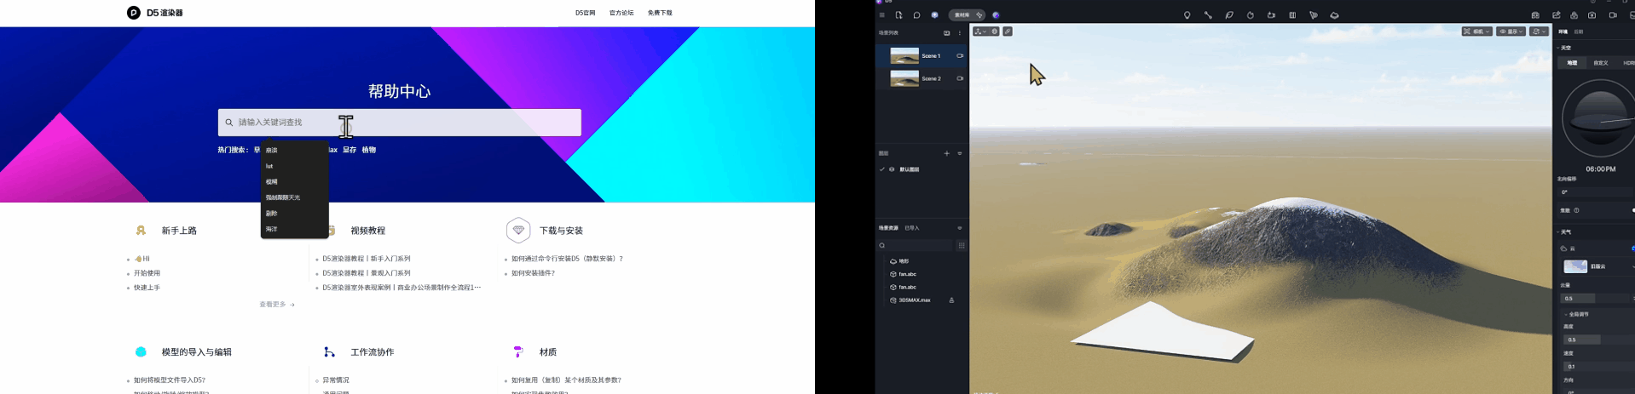Select the cursor-pick tool icon in top toolbar

[1313, 15]
